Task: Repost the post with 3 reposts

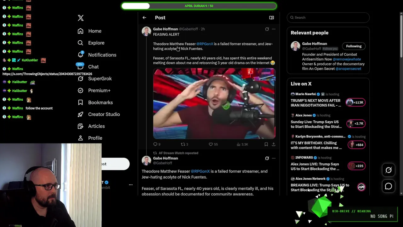Action: click(184, 144)
